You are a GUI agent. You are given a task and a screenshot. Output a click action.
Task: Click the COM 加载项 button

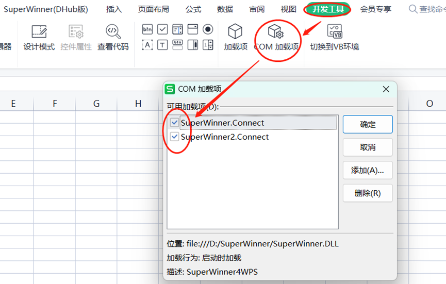coord(276,38)
